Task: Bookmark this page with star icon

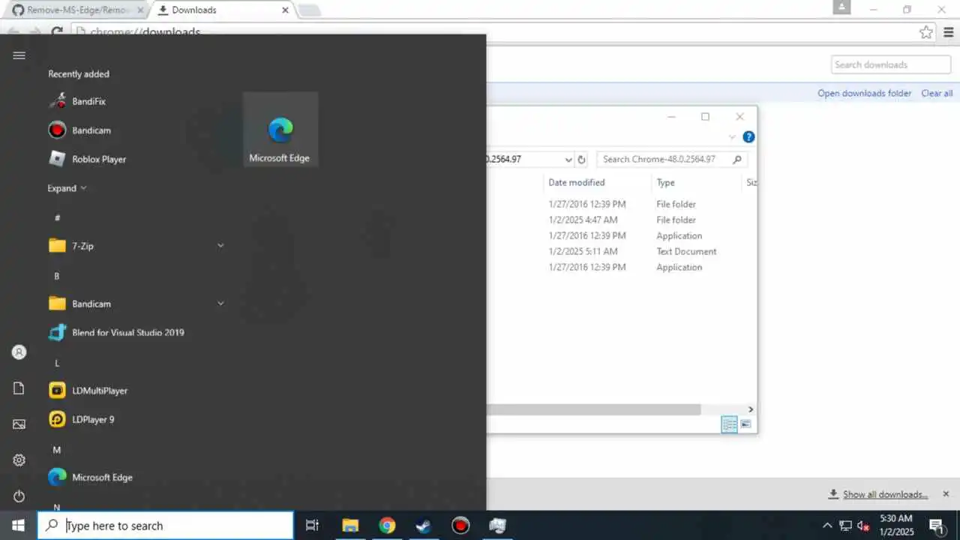Action: [x=926, y=32]
